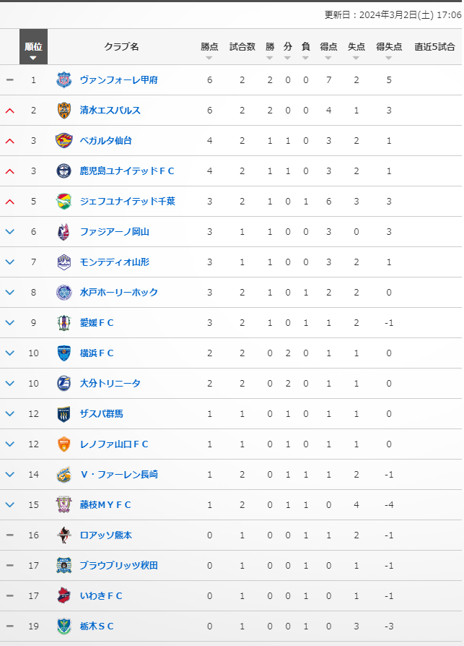The height and width of the screenshot is (646, 464).
Task: Open 鹿児島ユナイテッドFC club link
Action: click(x=127, y=171)
